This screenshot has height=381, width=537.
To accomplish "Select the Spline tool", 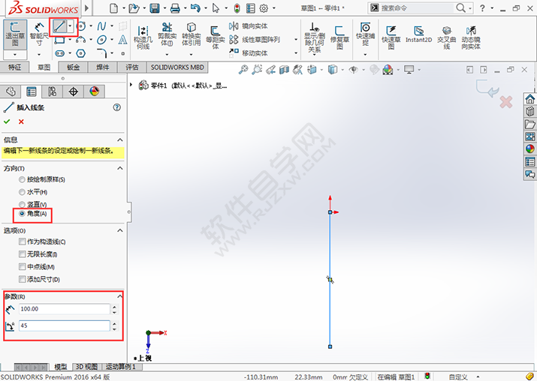I will [101, 26].
